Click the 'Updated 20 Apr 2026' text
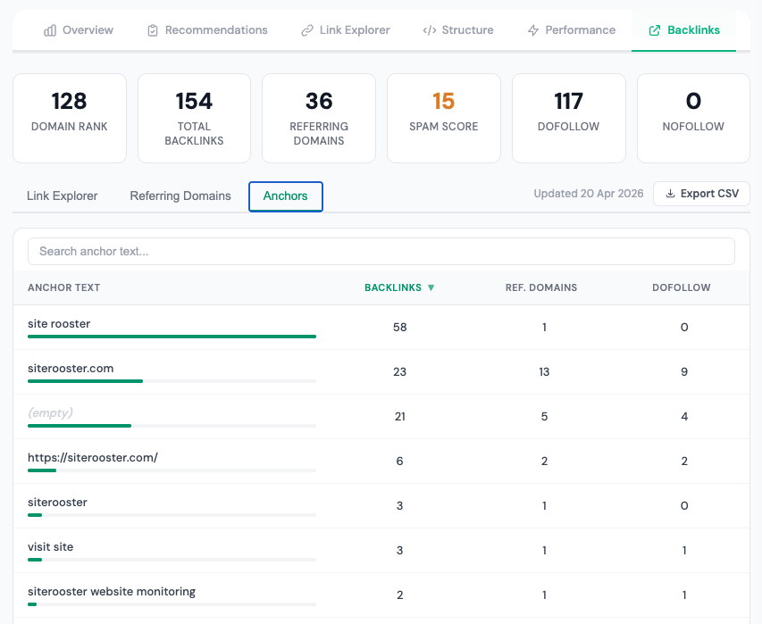Screen dimensions: 762x624 589,193
